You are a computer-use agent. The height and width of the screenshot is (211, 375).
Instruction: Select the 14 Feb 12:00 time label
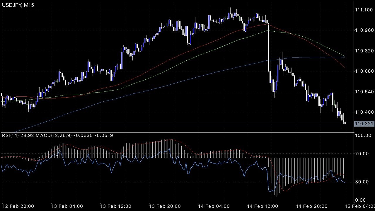(263, 206)
